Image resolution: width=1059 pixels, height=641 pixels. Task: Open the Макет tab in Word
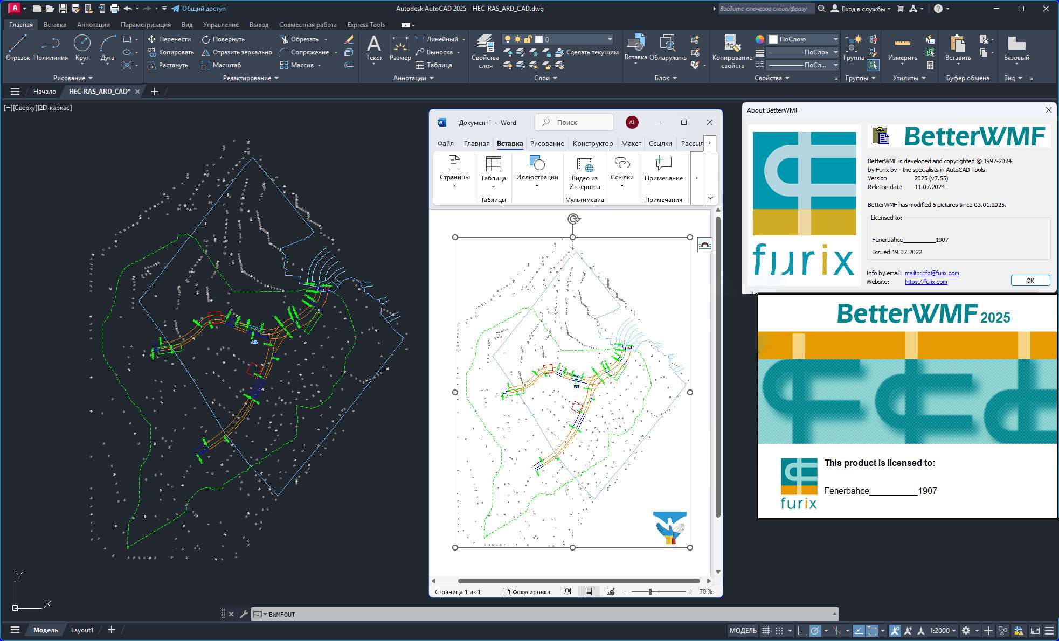(631, 143)
